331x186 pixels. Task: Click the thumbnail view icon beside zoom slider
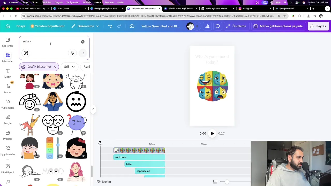pos(215,182)
